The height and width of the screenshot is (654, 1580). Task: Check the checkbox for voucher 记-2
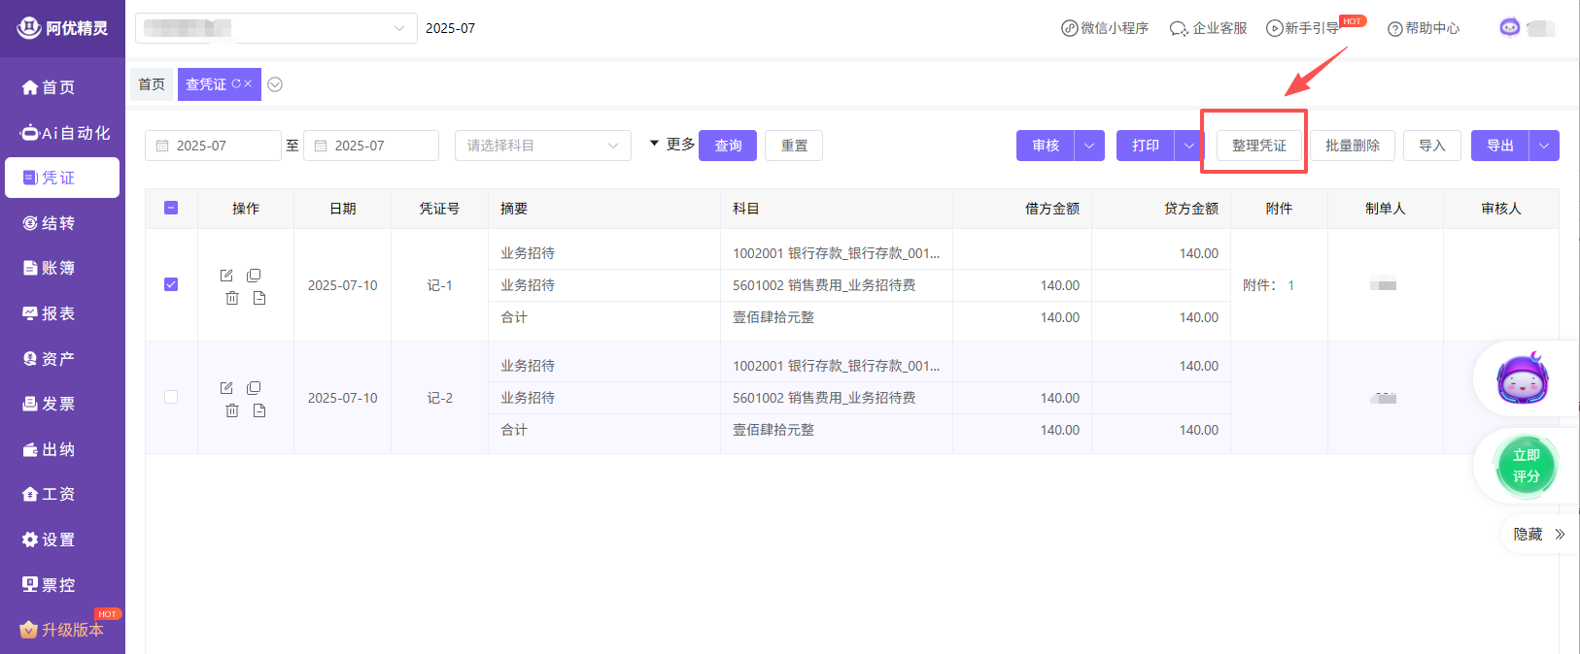coord(171,397)
